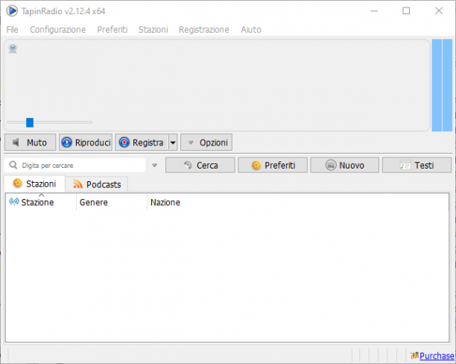The width and height of the screenshot is (456, 364).
Task: Expand the Opzioni dropdown button
Action: click(206, 142)
